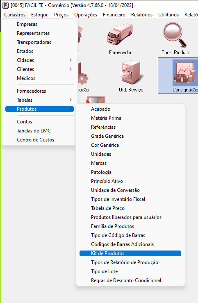Expand the Clientes submenu arrow
Viewport: 198px width, 303px height.
click(71, 69)
